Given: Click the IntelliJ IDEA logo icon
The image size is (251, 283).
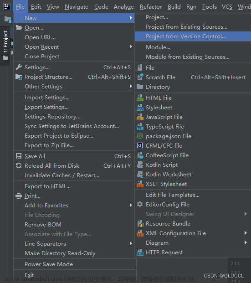Looking at the screenshot, I should pos(7,6).
